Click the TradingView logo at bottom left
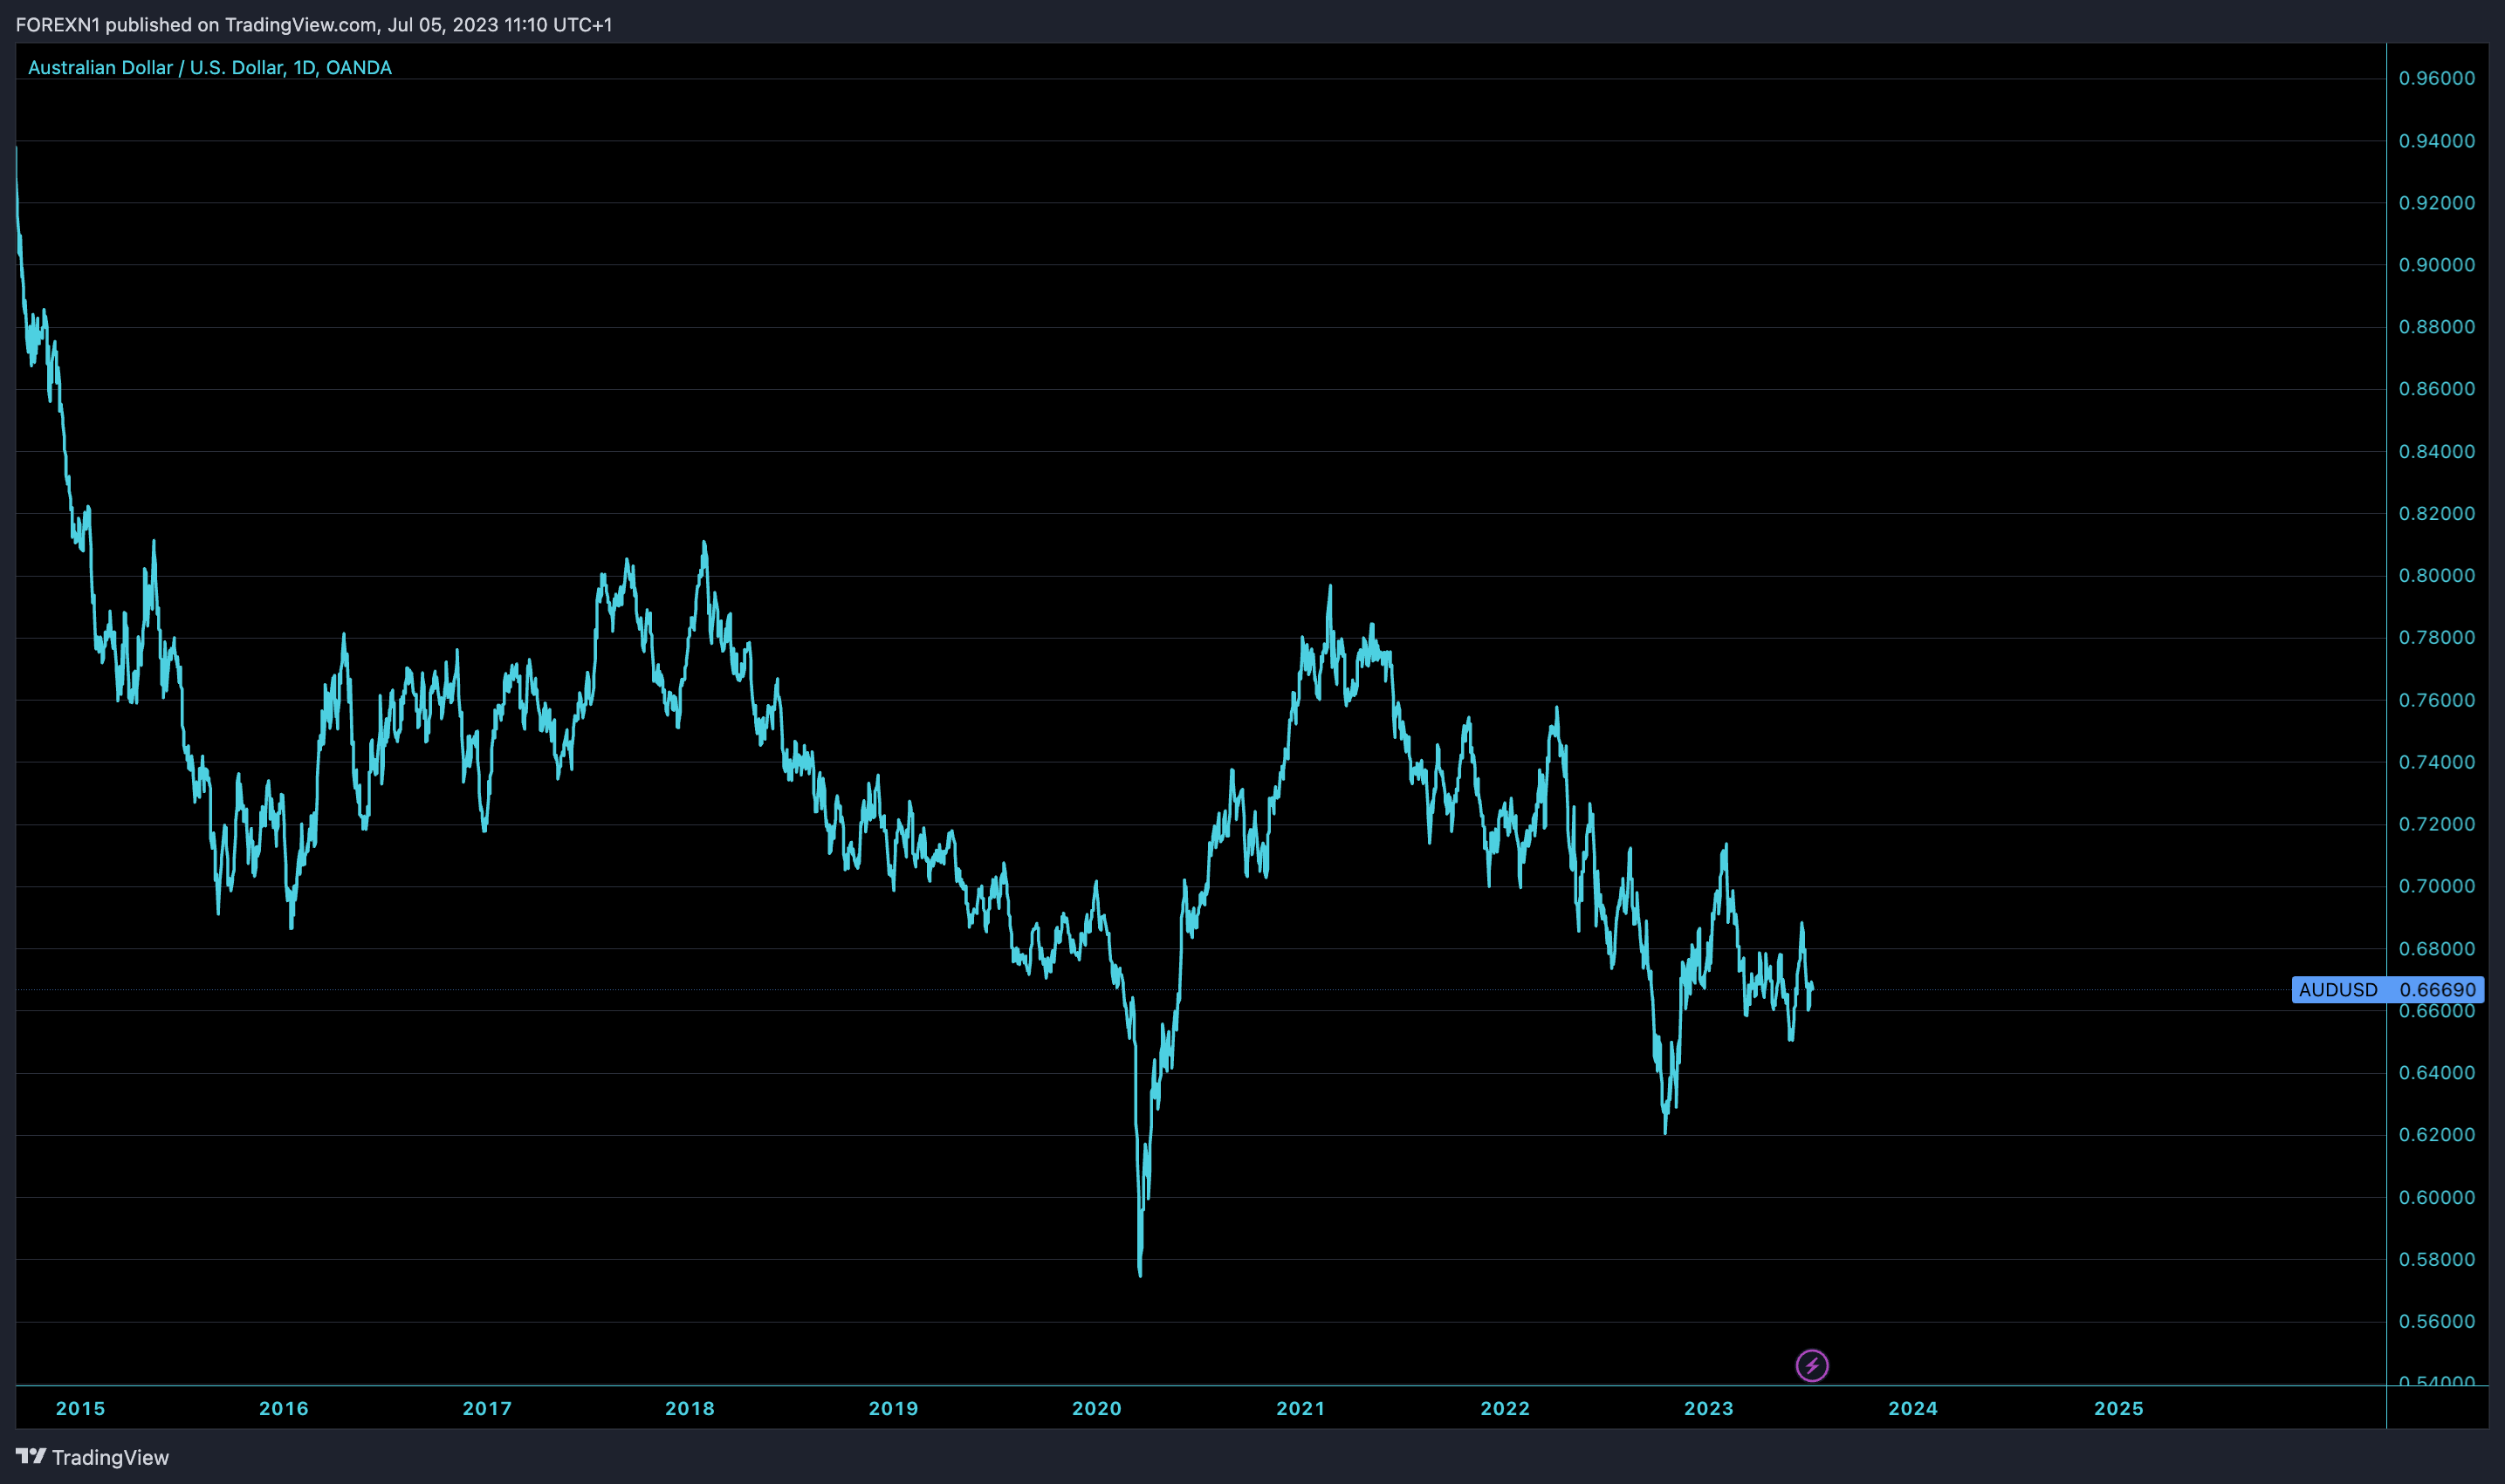2505x1484 pixels. point(92,1457)
